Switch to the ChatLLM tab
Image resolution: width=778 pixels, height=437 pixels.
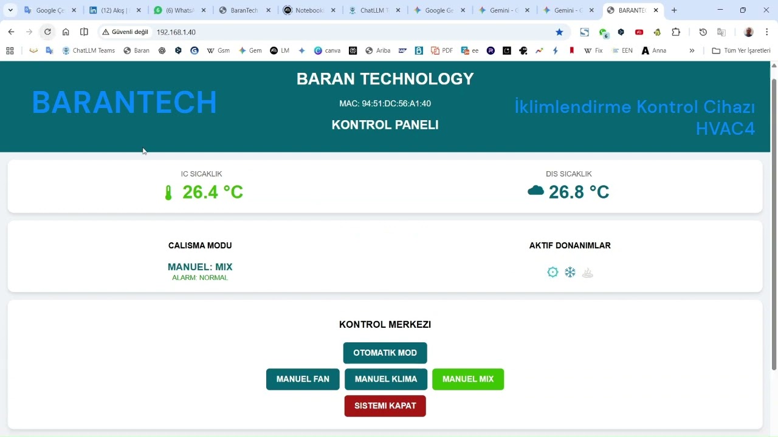point(375,10)
